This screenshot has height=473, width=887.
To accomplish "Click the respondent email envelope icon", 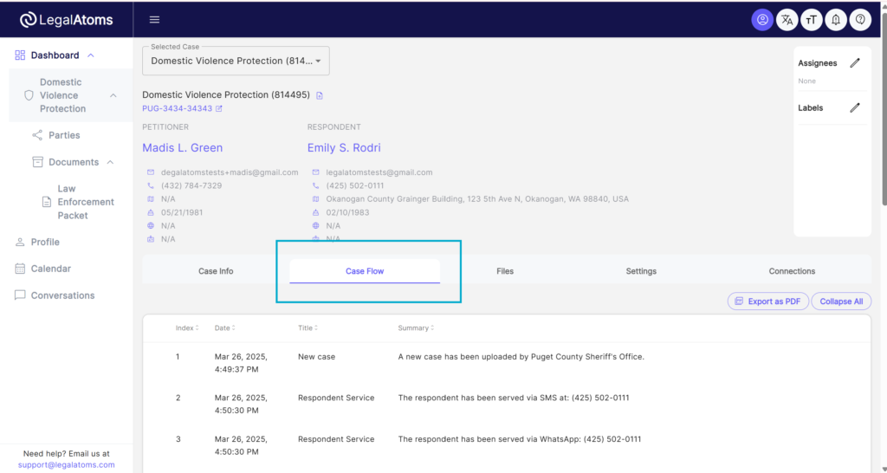I will point(315,172).
